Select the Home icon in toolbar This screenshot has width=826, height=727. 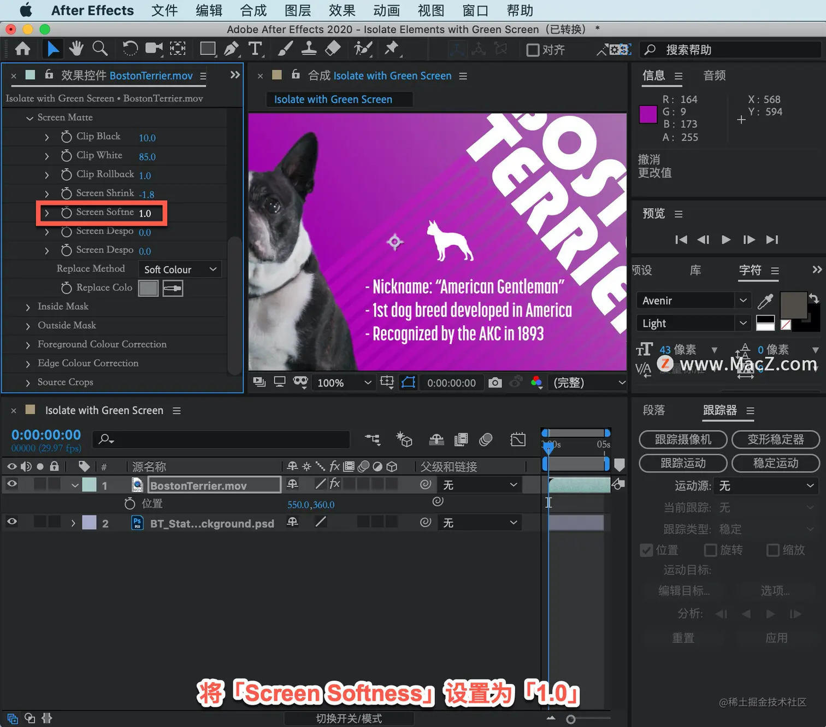tap(22, 49)
